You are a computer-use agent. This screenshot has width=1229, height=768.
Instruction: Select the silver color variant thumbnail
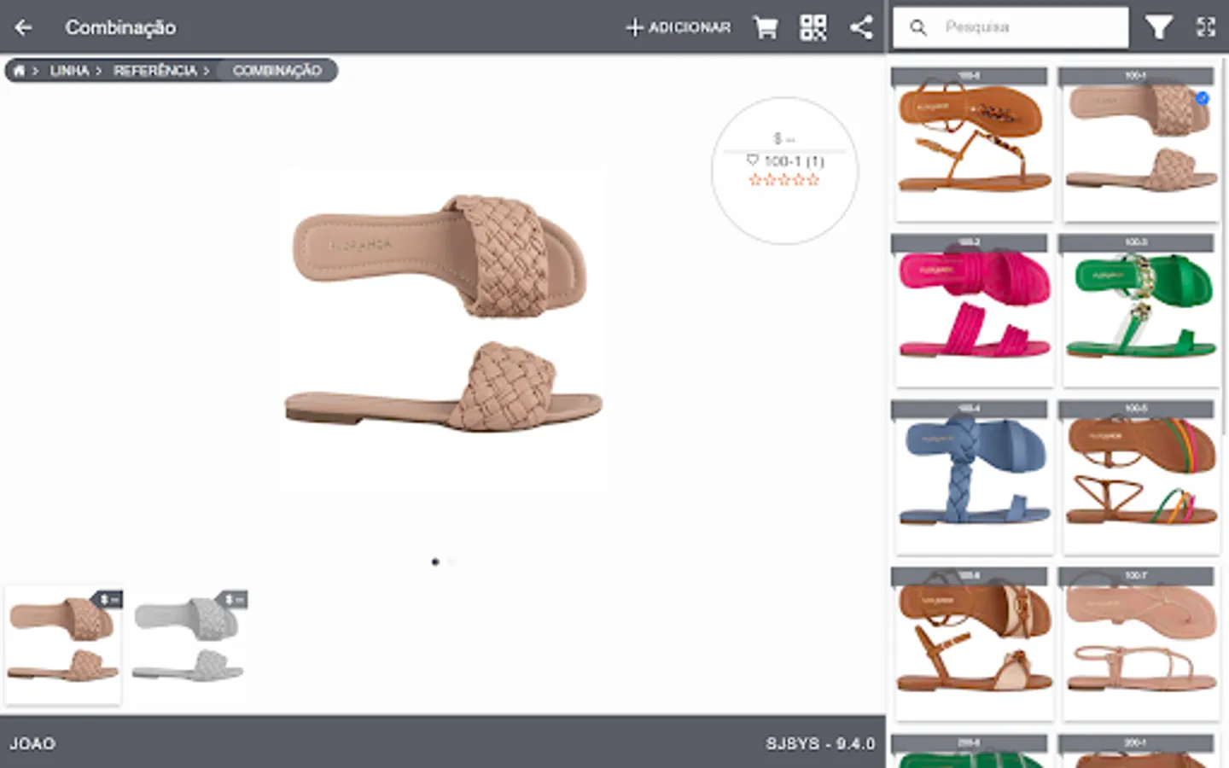pos(189,645)
